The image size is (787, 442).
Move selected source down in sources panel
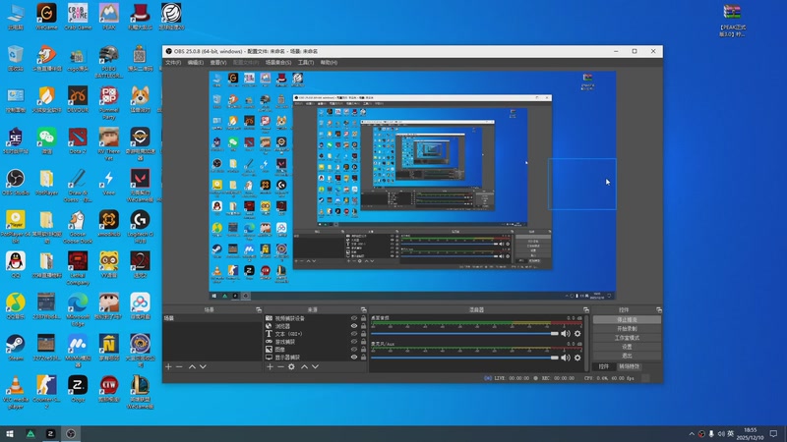pos(315,366)
